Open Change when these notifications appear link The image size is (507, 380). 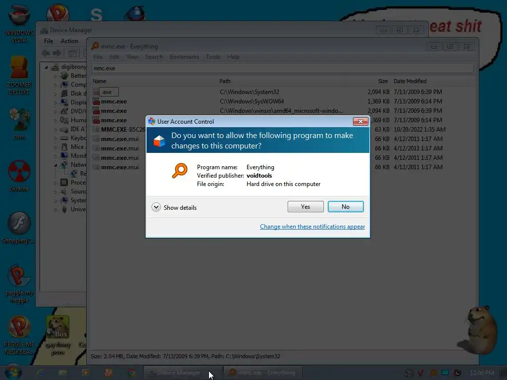(x=312, y=227)
